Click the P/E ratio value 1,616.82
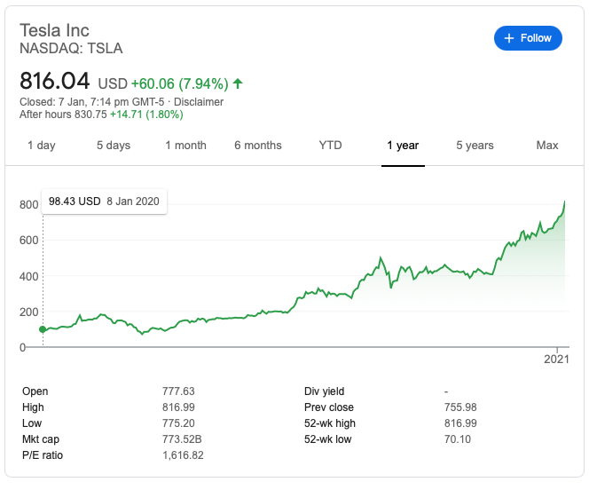The height and width of the screenshot is (490, 589). [x=183, y=455]
